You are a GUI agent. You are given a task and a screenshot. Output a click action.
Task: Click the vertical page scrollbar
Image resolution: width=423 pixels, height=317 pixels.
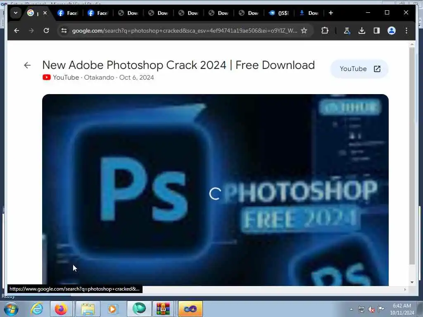[x=412, y=156]
